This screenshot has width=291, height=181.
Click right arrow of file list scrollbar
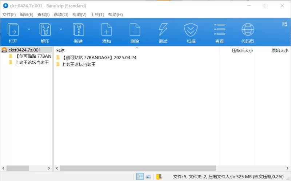click(x=287, y=168)
